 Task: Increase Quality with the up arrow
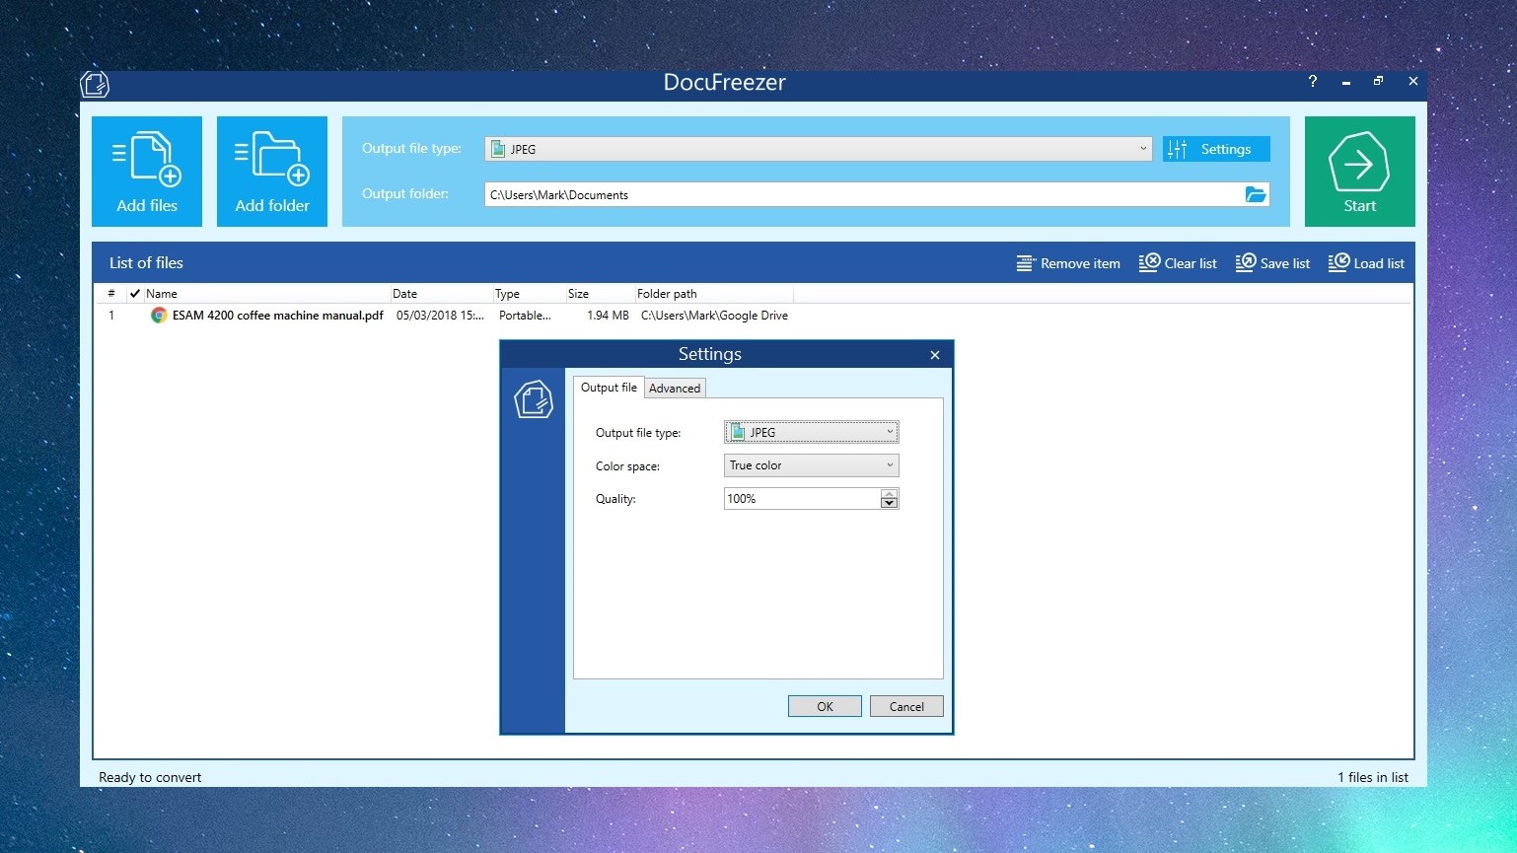tap(890, 493)
